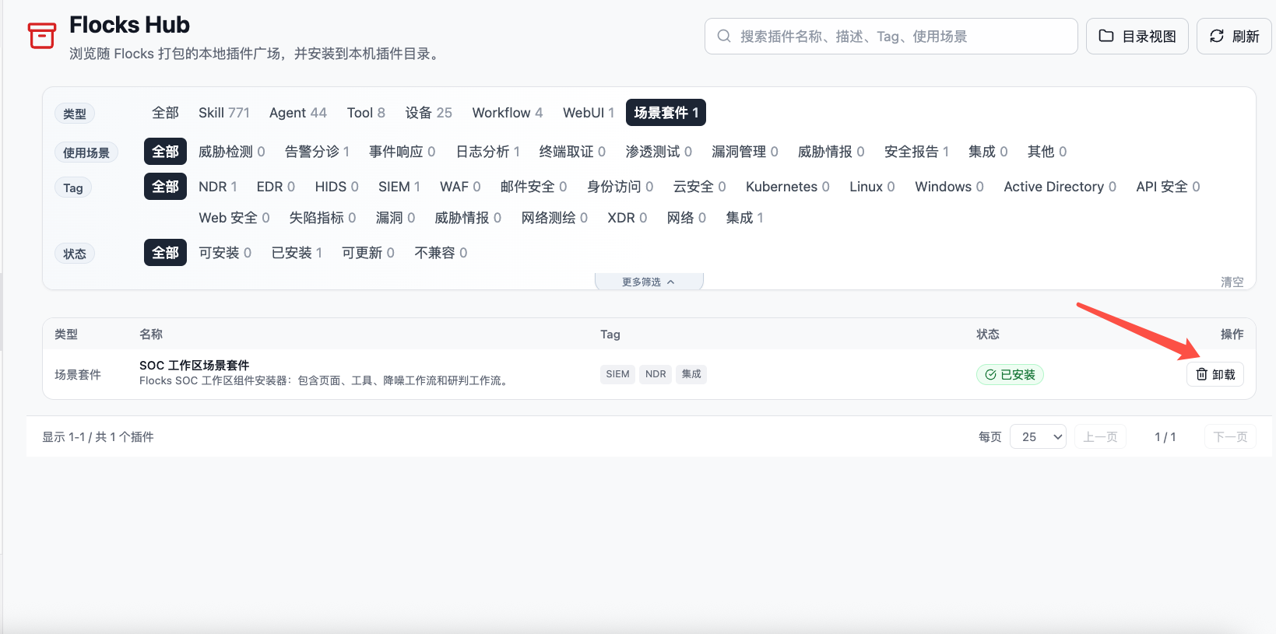Filter scenario 事件响应 0
Viewport: 1276px width, 634px height.
(402, 152)
